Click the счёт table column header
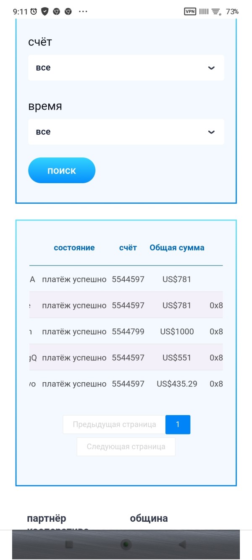The height and width of the screenshot is (560, 252). [x=128, y=248]
